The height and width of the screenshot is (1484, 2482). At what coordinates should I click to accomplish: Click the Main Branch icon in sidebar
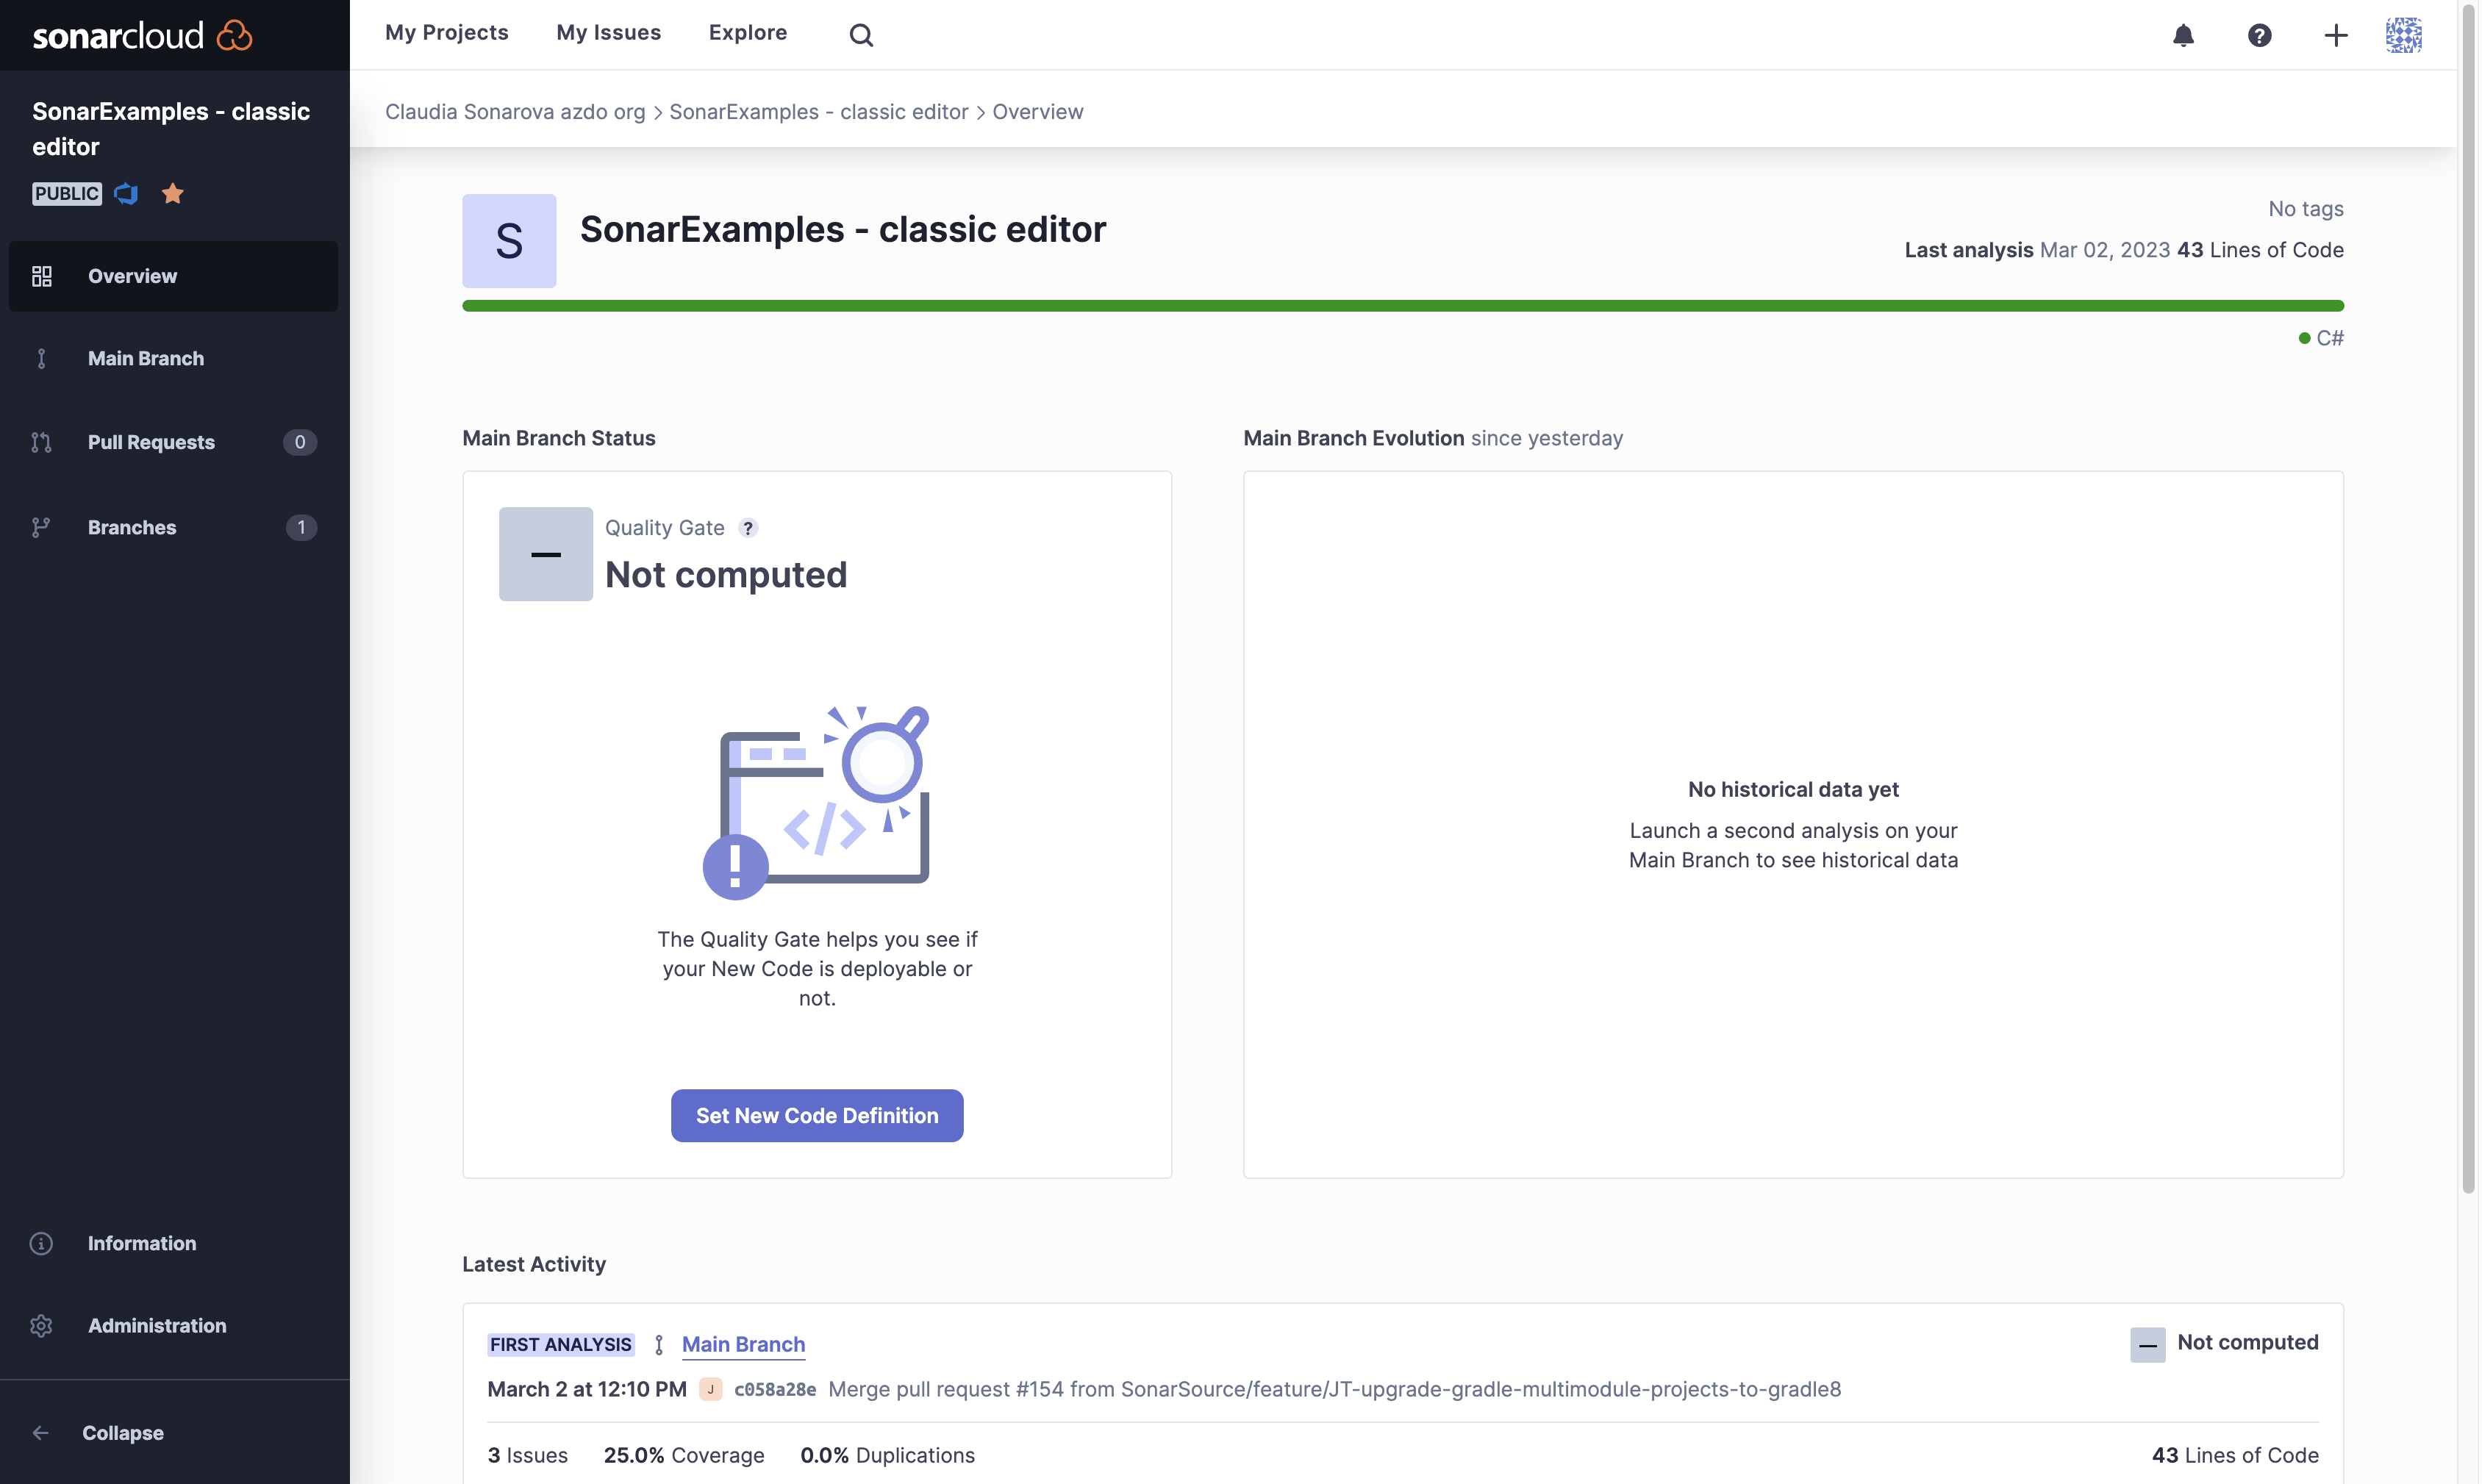pos(41,358)
